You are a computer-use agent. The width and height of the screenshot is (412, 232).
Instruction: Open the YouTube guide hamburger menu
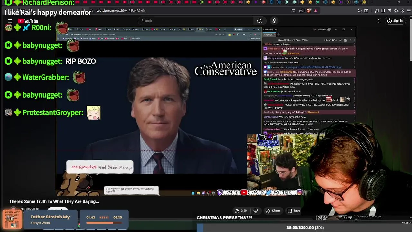click(10, 21)
